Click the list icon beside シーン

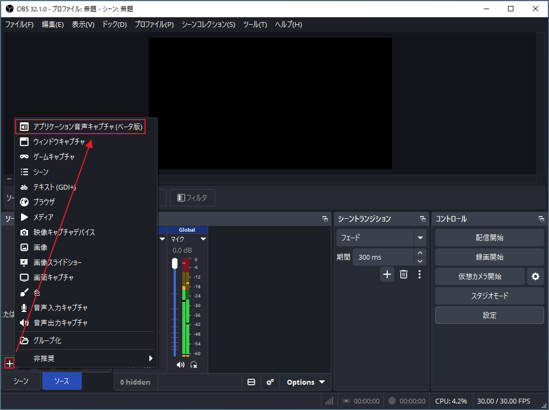coord(24,172)
